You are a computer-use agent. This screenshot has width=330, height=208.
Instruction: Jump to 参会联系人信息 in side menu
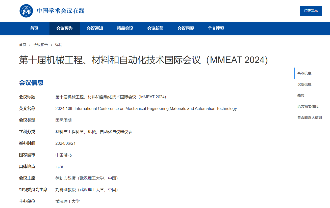click(310, 117)
